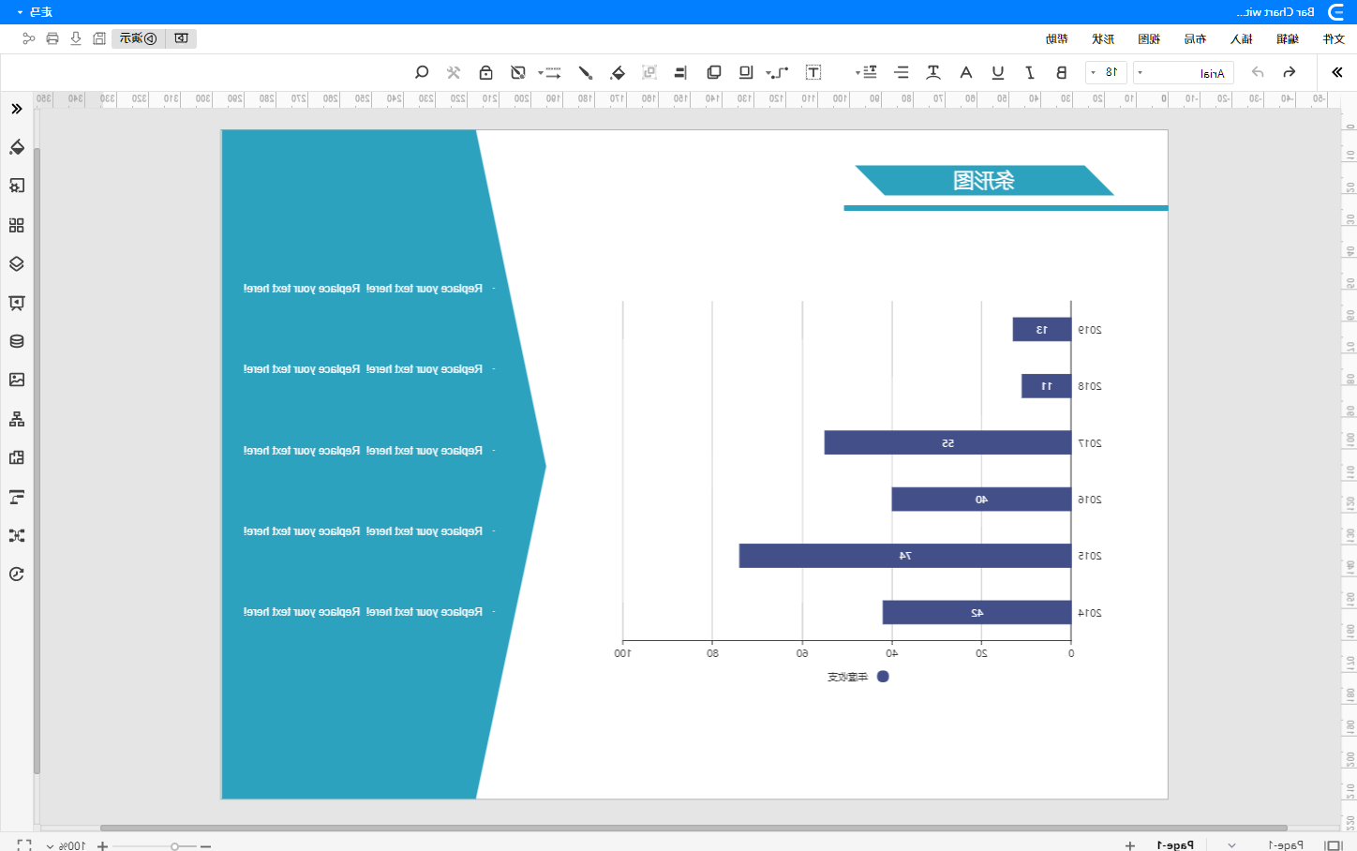Open the layers panel in sidebar
1357x851 pixels.
pos(17,263)
